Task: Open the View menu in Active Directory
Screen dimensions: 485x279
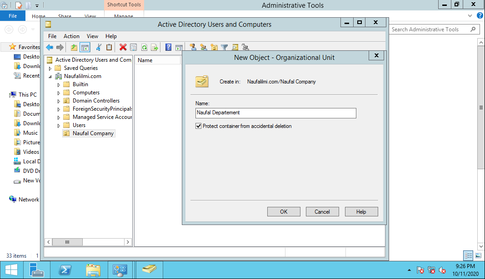Action: click(92, 36)
